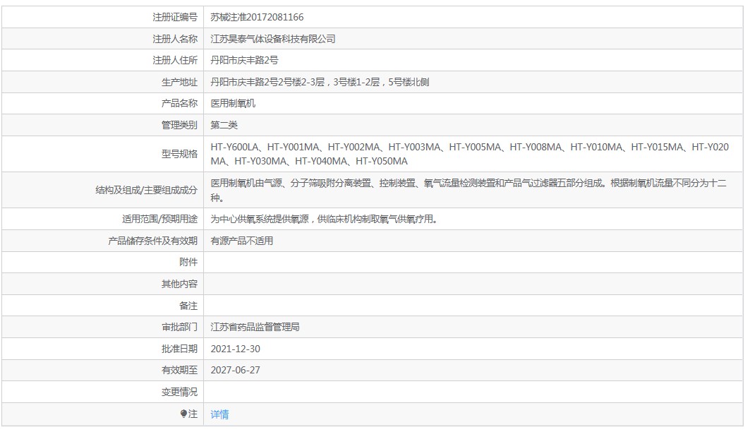
Task: Select the 批准日期 label
Action: [179, 349]
